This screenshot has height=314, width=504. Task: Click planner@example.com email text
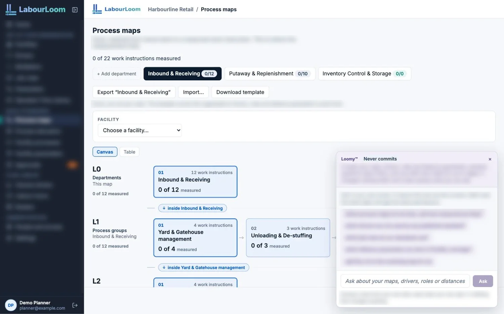point(42,308)
